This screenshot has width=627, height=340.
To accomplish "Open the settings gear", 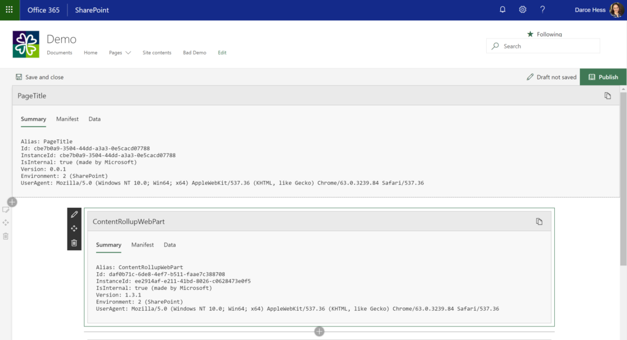I will (x=523, y=10).
